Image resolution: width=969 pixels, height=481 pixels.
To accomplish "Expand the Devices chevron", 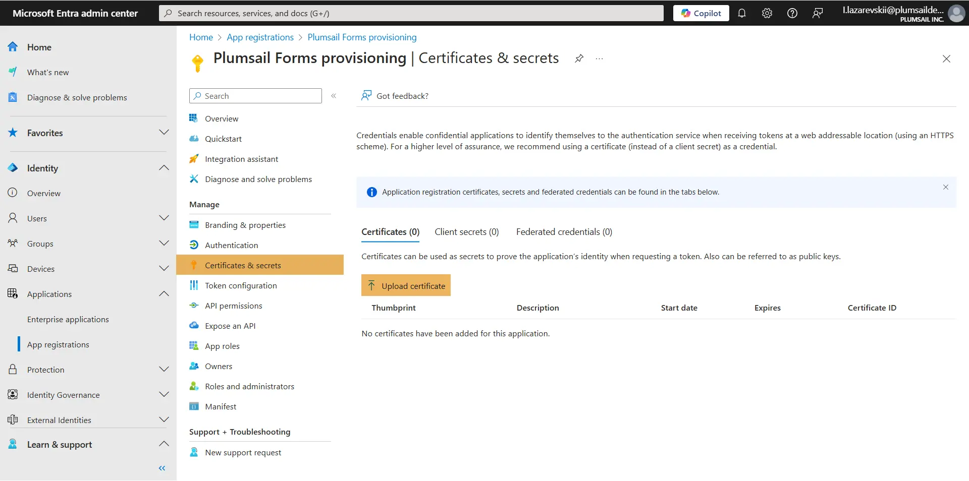I will click(164, 269).
